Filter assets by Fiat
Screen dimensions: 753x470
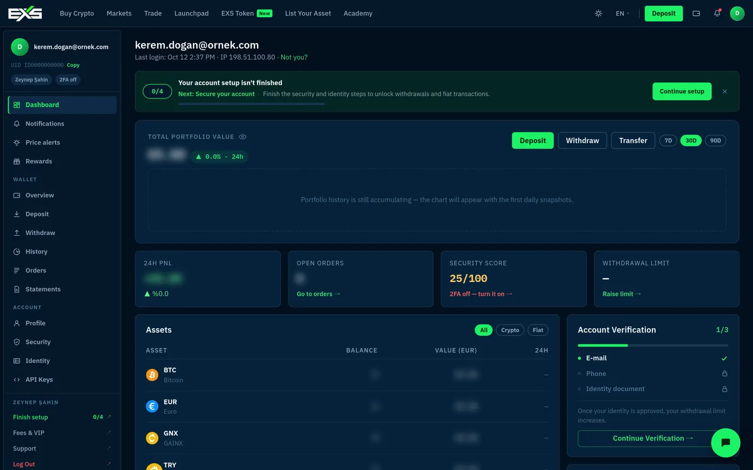(x=538, y=330)
